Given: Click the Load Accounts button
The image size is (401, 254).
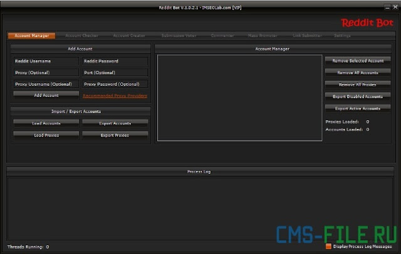Looking at the screenshot, I should (46, 123).
